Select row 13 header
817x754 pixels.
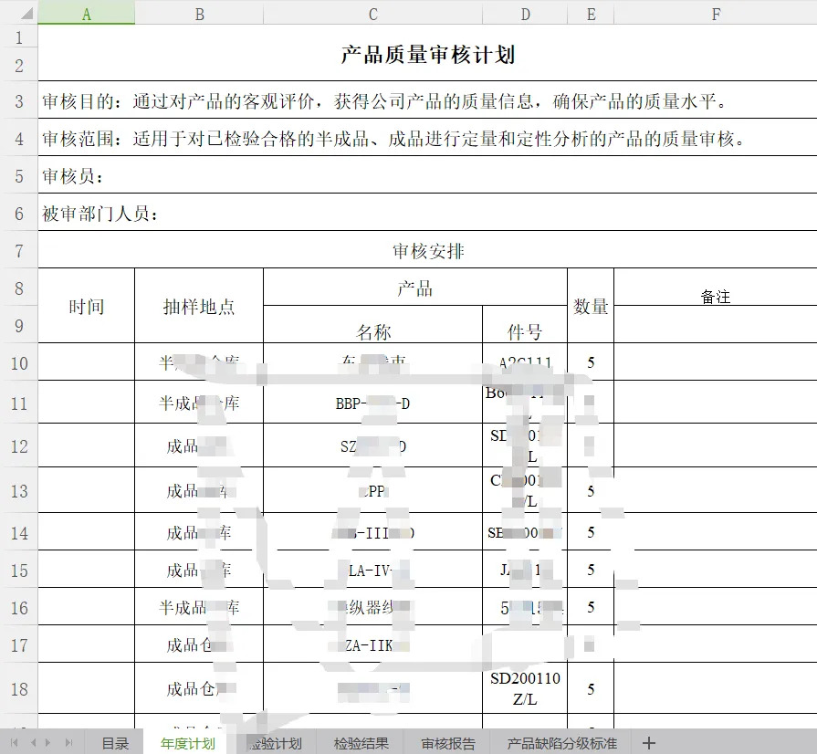[19, 490]
